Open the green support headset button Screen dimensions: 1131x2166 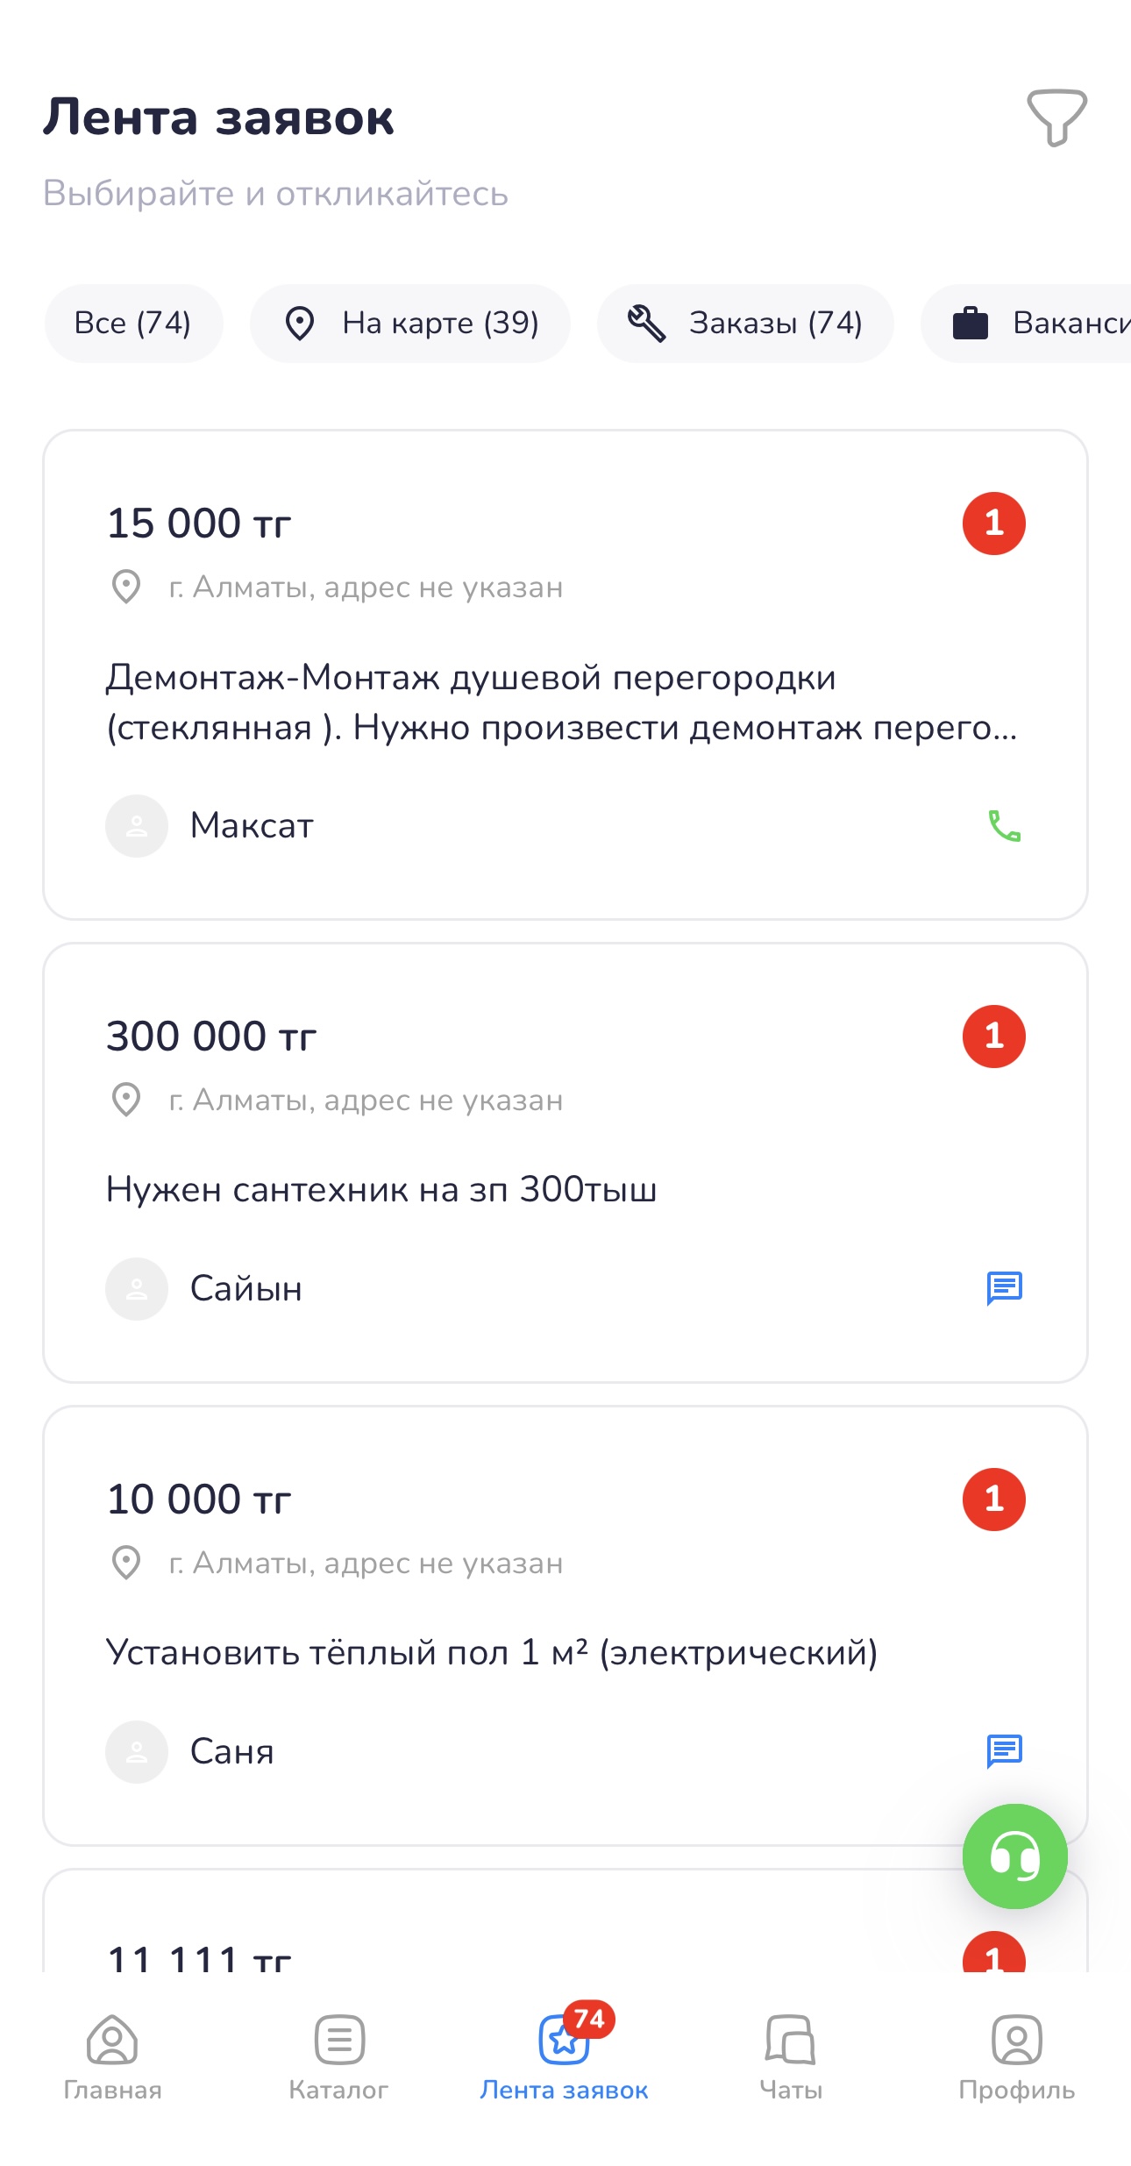pos(1014,1856)
